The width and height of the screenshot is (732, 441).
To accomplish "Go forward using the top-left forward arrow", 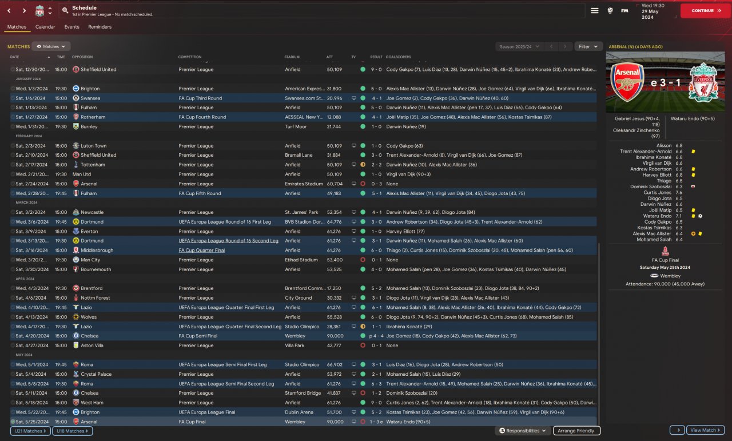I will pos(24,11).
